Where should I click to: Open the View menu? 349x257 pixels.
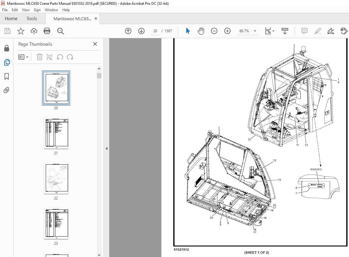26,10
